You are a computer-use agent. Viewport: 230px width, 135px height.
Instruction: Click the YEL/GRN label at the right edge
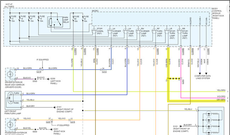(221, 90)
